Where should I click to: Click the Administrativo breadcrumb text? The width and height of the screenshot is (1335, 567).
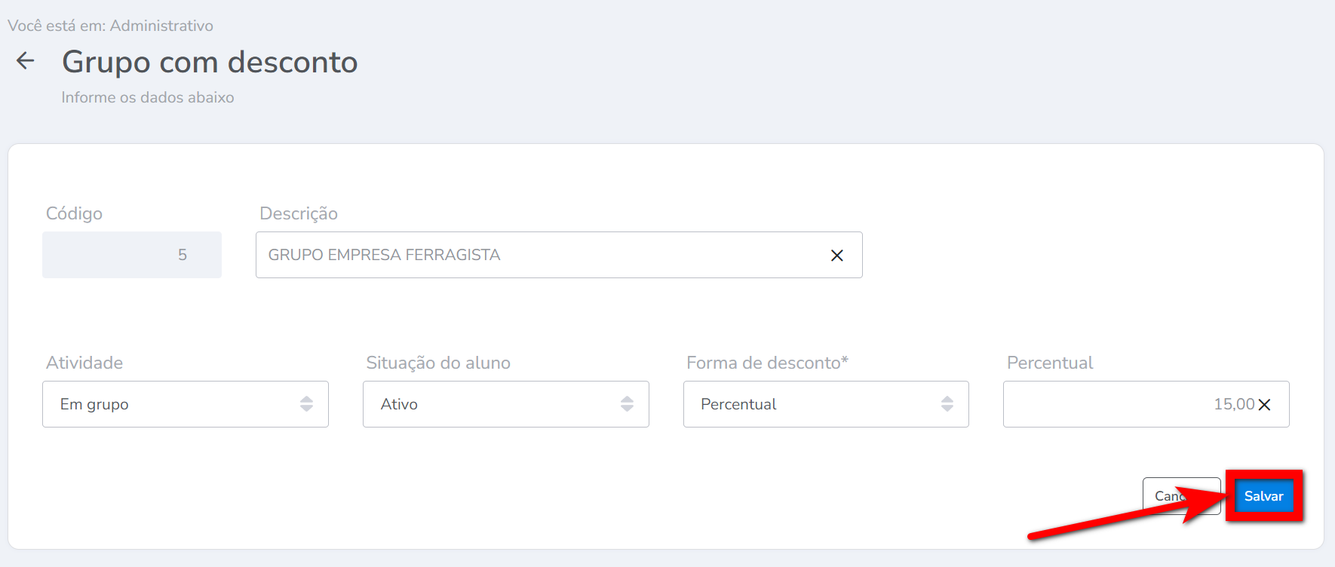(x=161, y=26)
